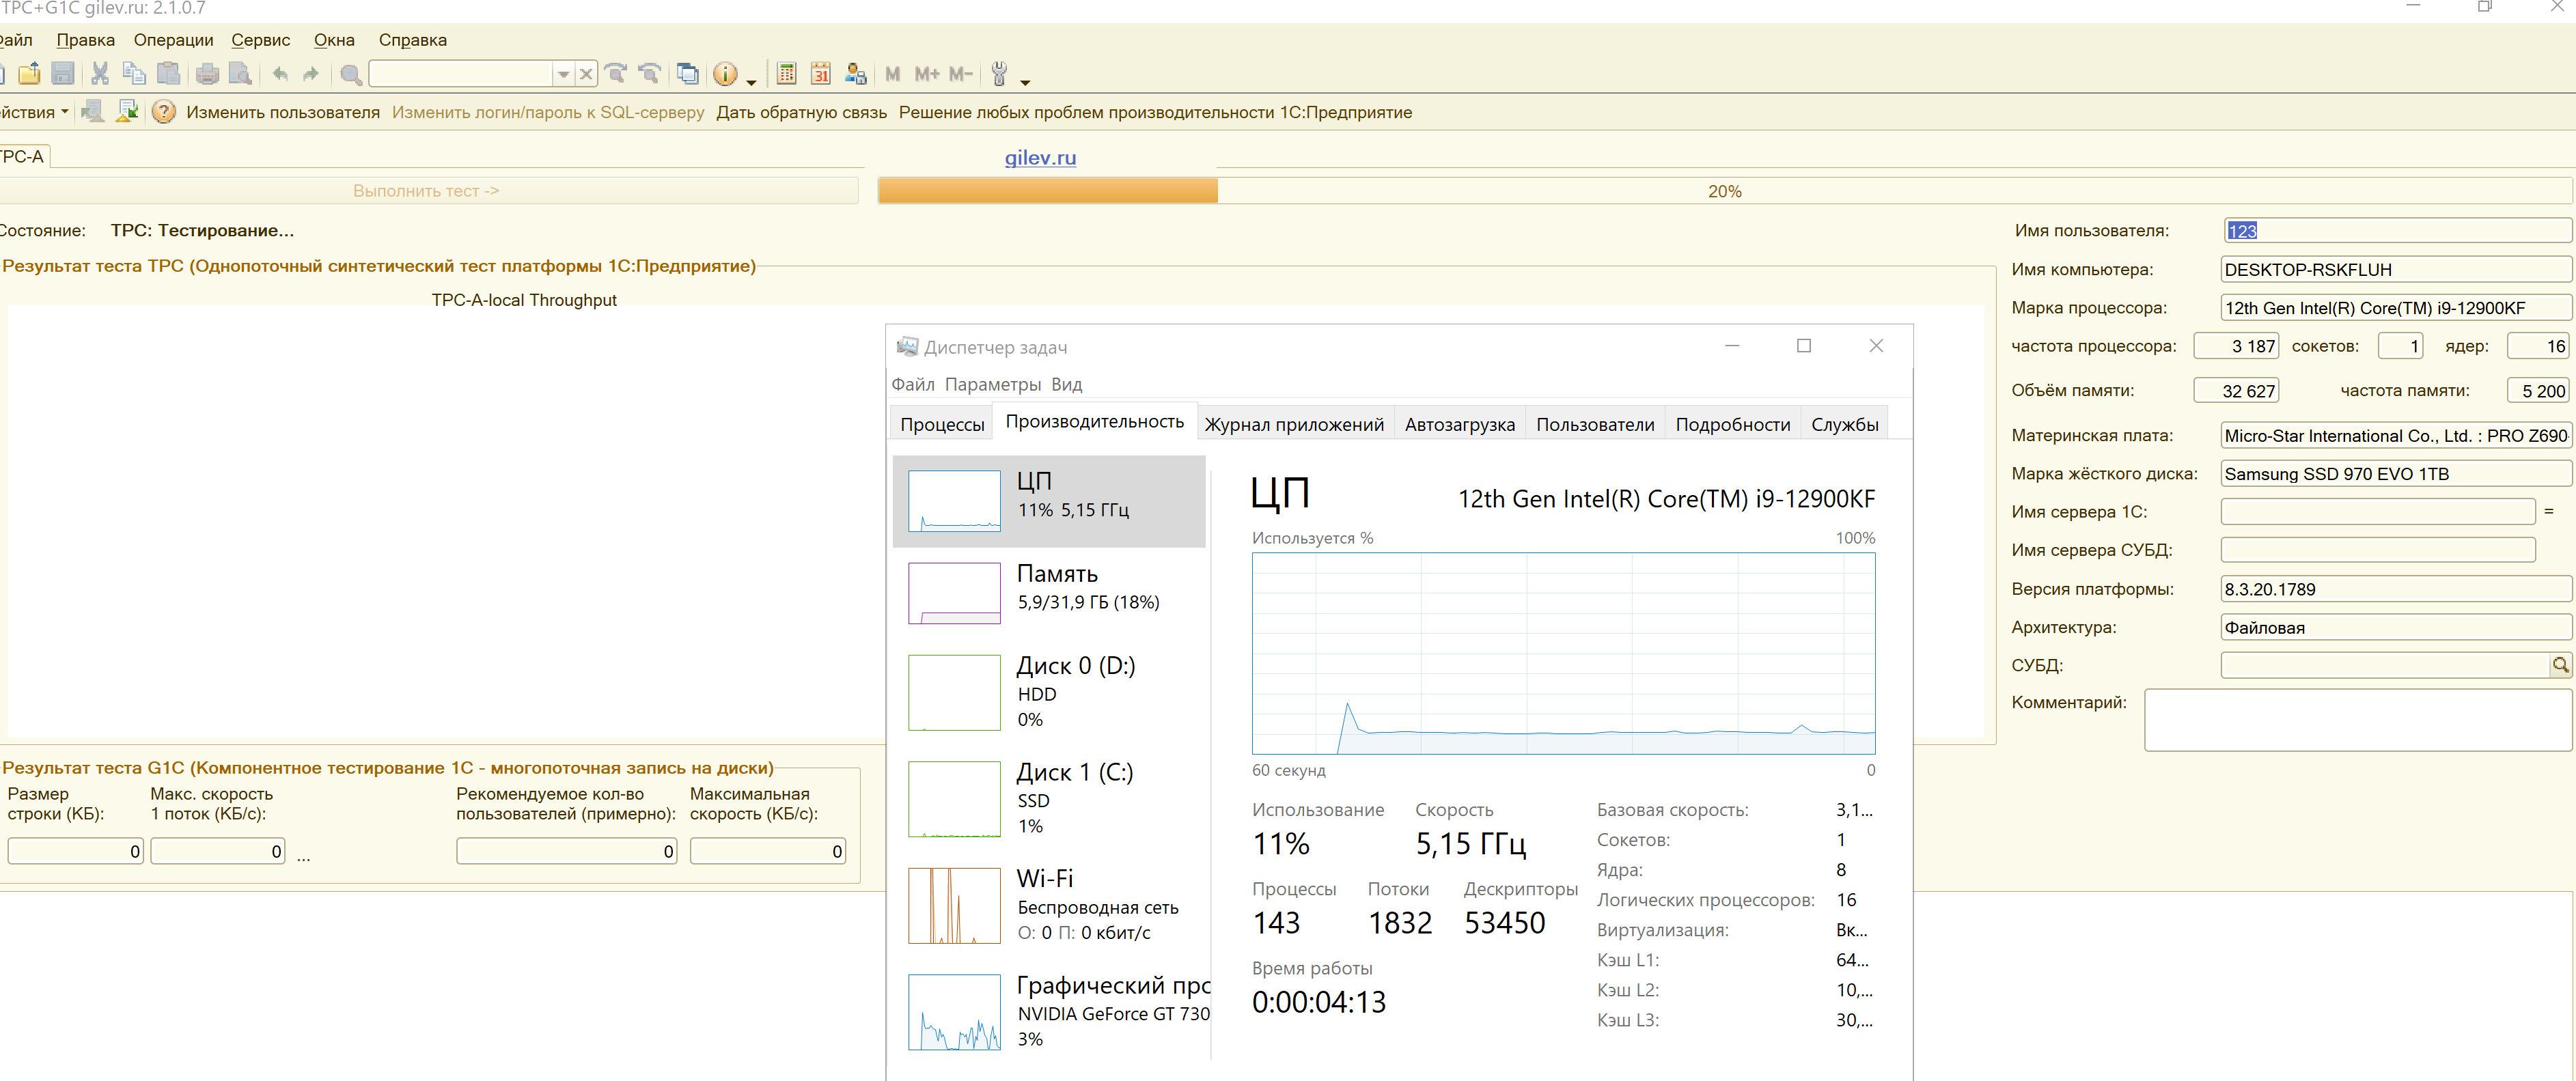Viewport: 2576px width, 1081px height.
Task: Click the magnifier icon in СУБД field
Action: click(2560, 665)
